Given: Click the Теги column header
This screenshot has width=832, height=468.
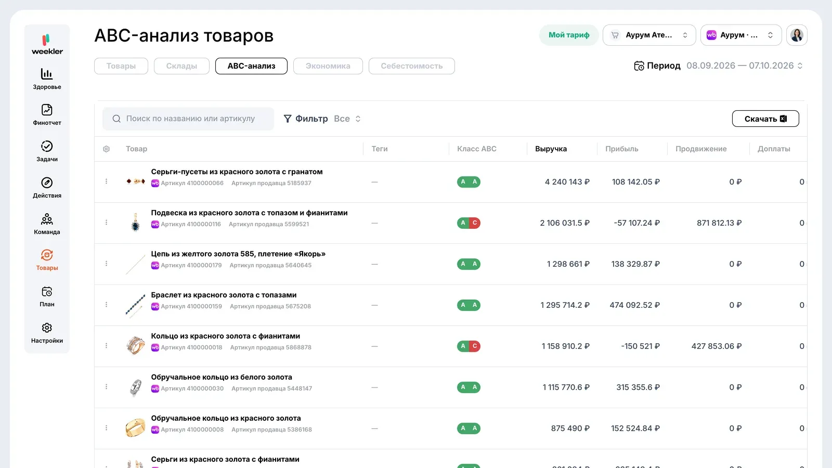Looking at the screenshot, I should (x=380, y=149).
